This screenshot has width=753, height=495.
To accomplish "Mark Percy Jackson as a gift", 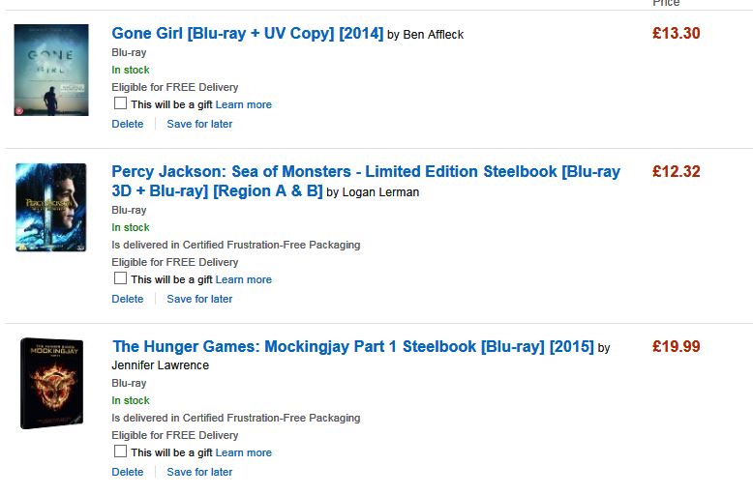I will point(121,278).
